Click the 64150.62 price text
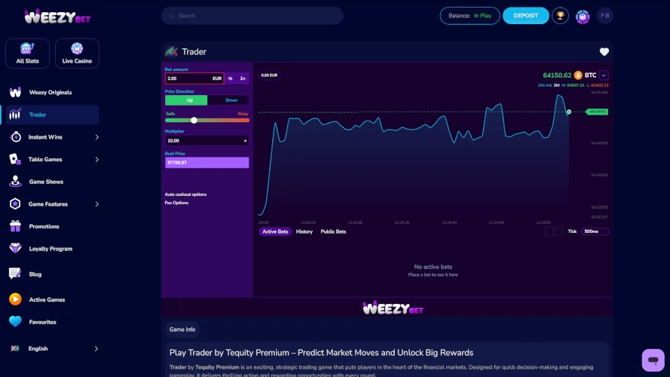The image size is (670, 377). click(x=557, y=75)
